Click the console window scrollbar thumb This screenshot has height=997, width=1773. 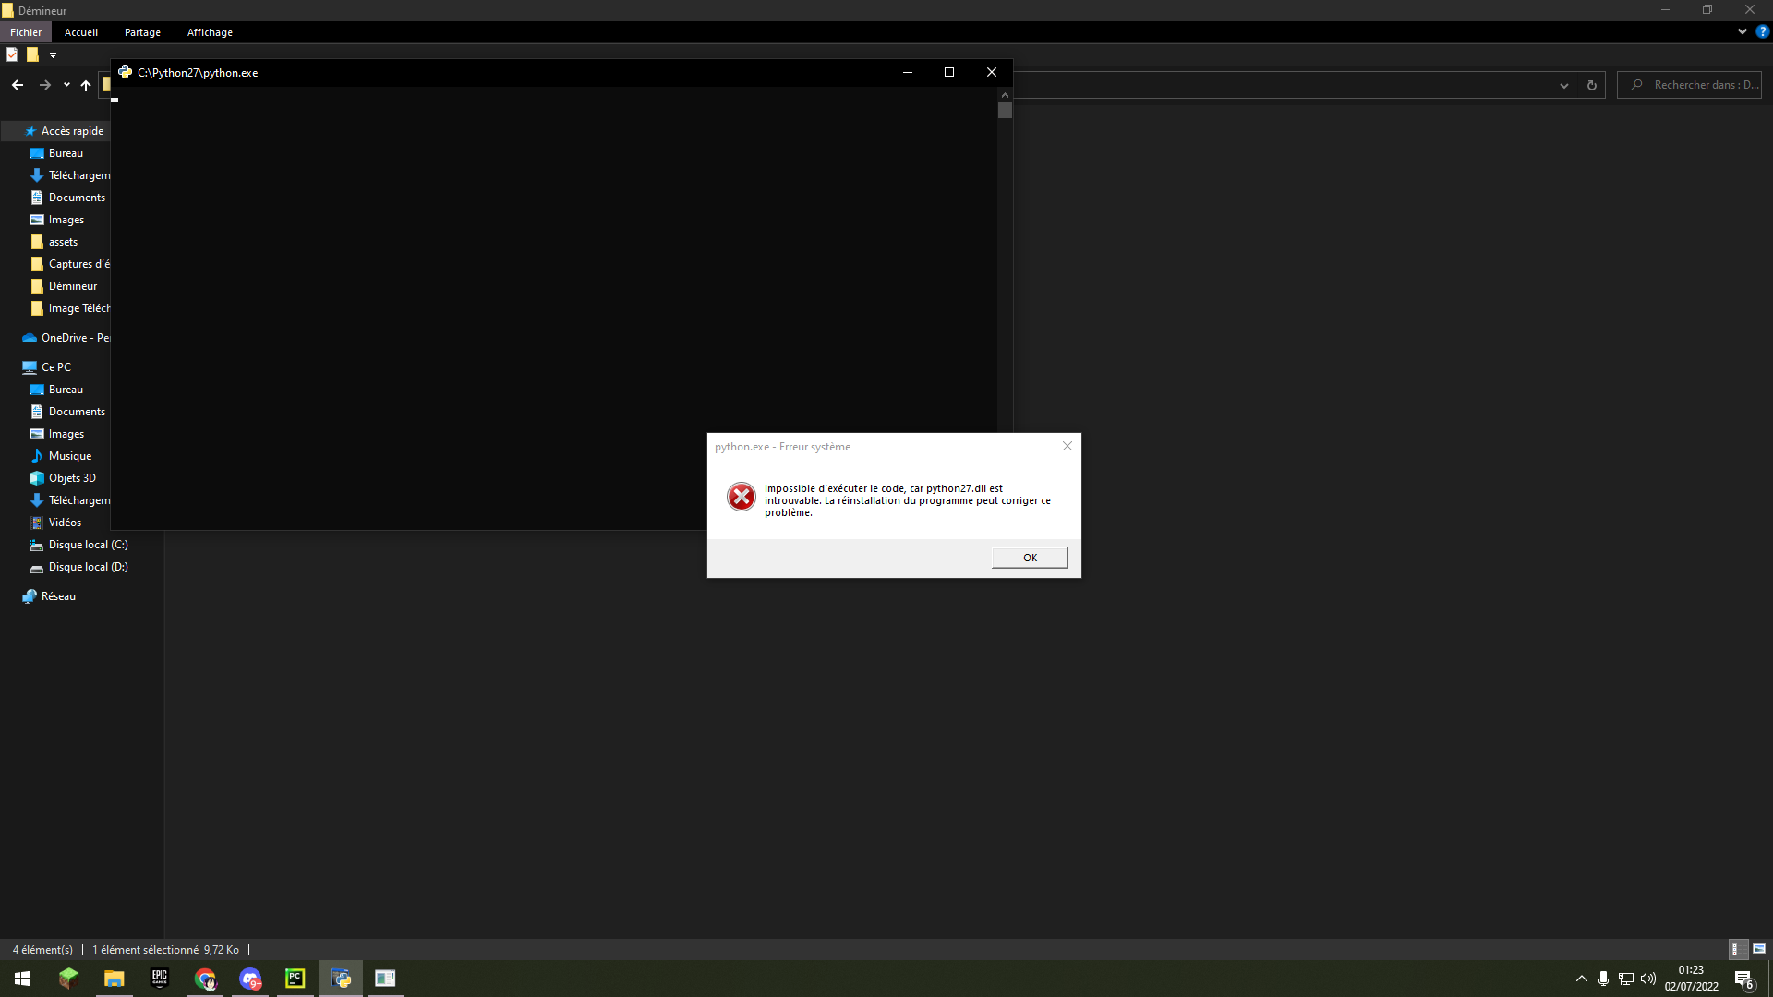pos(1005,111)
